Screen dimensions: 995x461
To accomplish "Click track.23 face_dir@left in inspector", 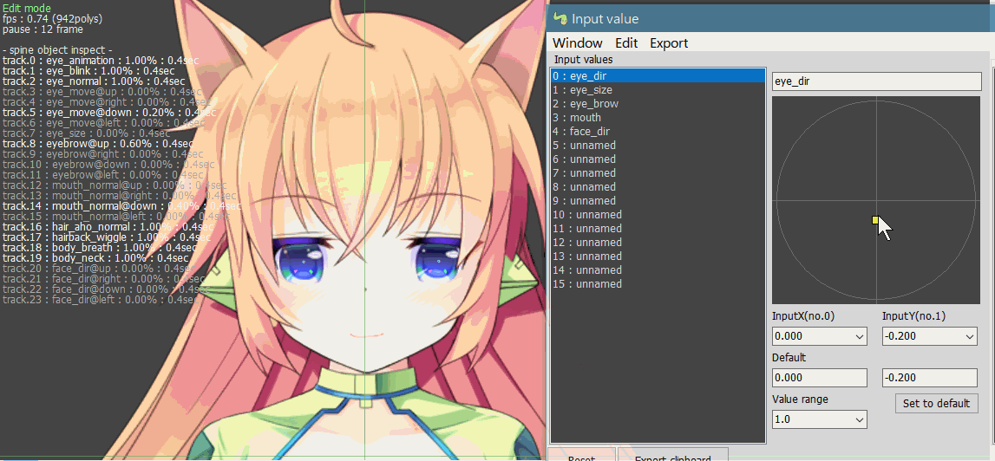I will coord(101,299).
